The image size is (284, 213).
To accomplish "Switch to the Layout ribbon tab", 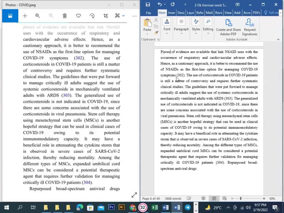I will click(190, 13).
